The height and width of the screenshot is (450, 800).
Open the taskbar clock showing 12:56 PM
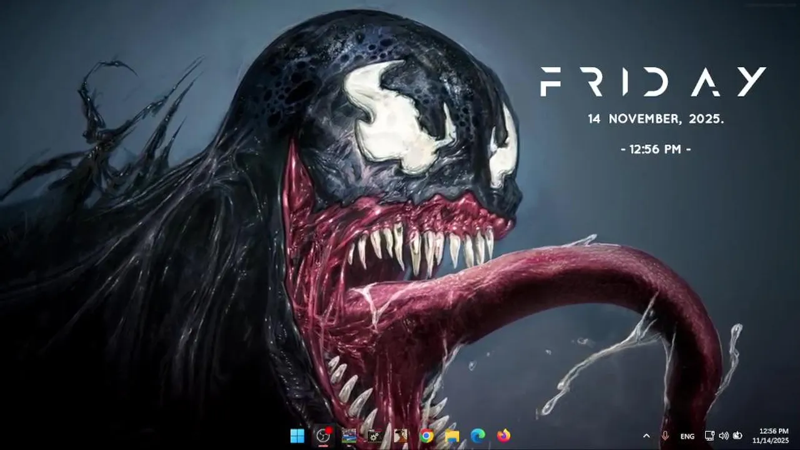coord(770,436)
